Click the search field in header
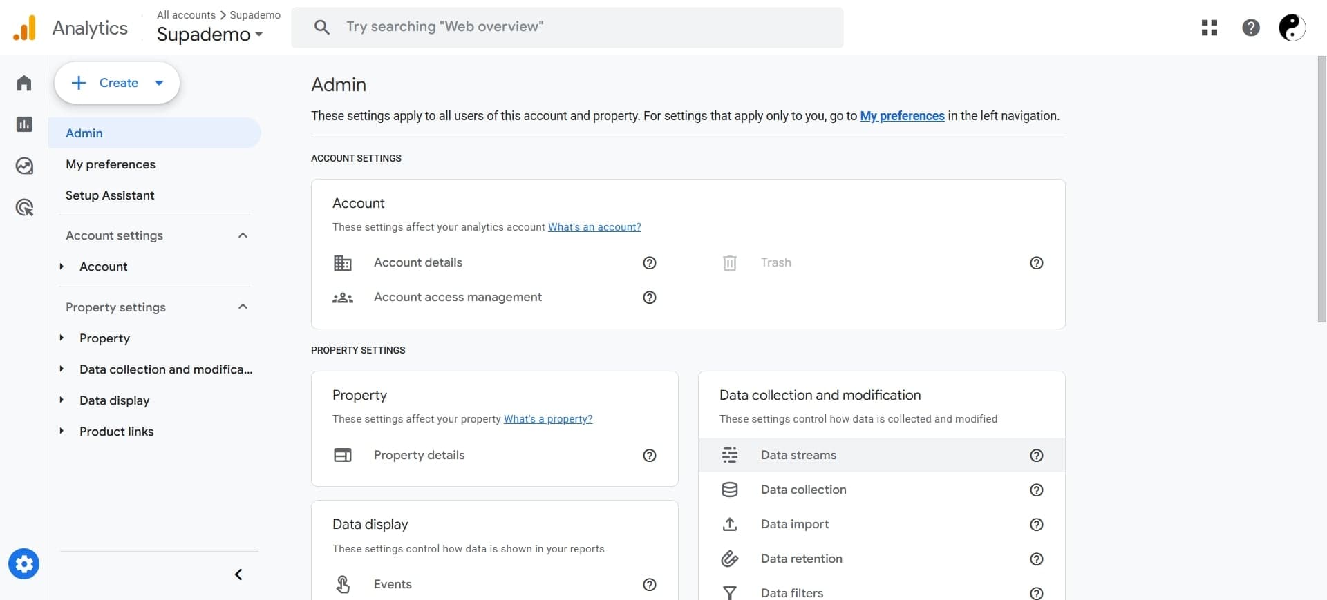The width and height of the screenshot is (1327, 600). point(567,28)
